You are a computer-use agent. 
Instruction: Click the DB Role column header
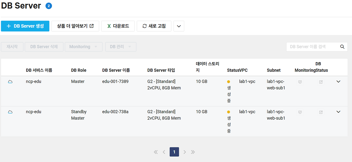79,70
